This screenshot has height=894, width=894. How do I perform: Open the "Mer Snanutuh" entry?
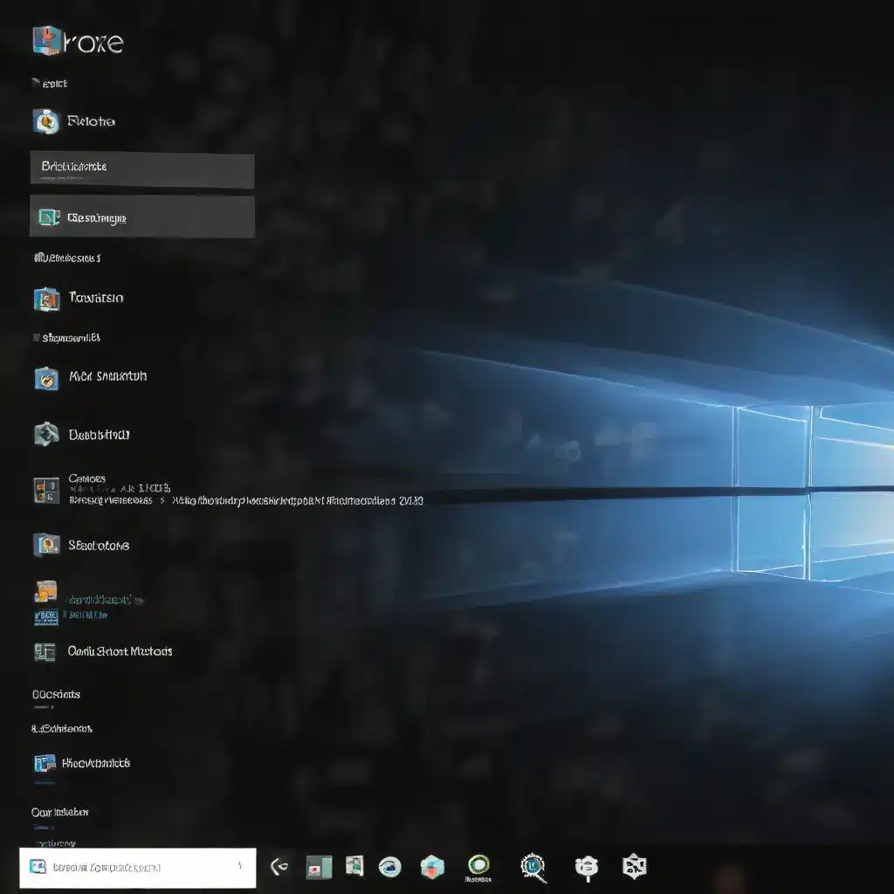click(x=107, y=376)
